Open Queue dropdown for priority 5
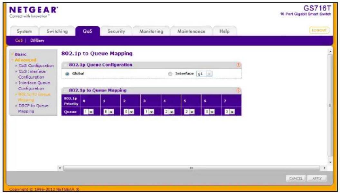 click(x=189, y=112)
